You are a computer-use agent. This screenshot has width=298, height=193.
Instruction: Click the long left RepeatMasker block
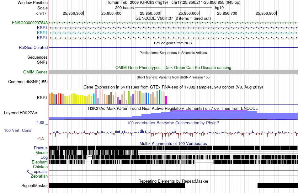tap(117, 185)
